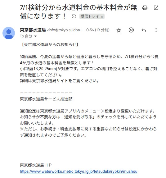
Task: Click 東京都水道局サービス推進部 signature line
Action: [46, 99]
